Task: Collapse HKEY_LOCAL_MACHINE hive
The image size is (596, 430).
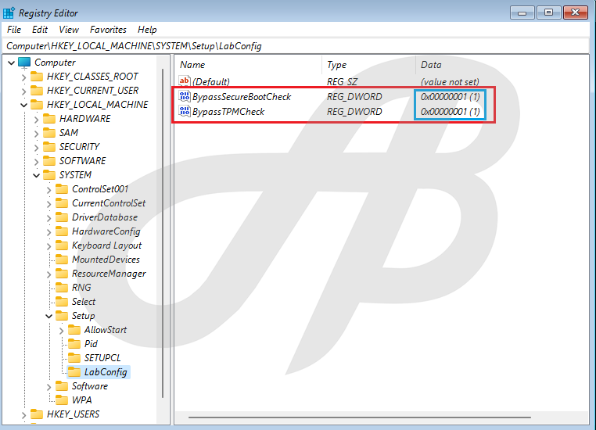Action: [x=24, y=105]
